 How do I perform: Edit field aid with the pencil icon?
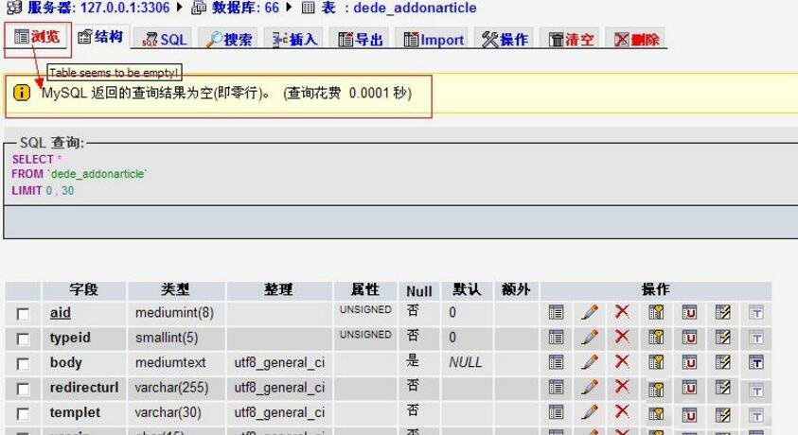[590, 312]
